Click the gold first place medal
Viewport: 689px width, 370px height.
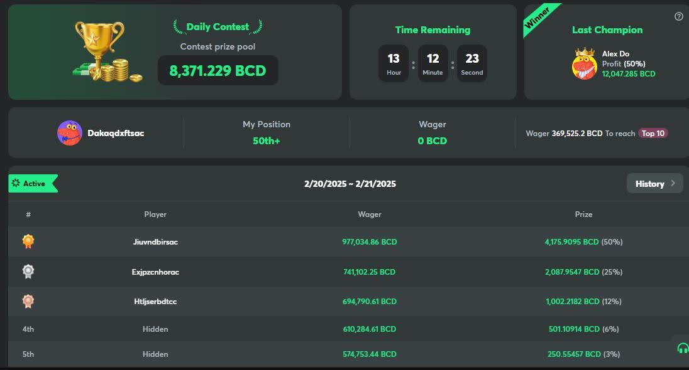(28, 241)
